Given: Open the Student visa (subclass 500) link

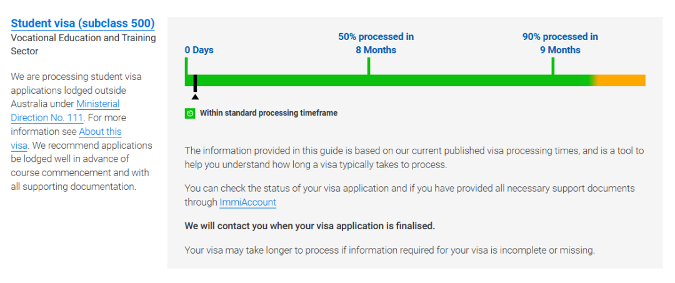Looking at the screenshot, I should tap(82, 23).
